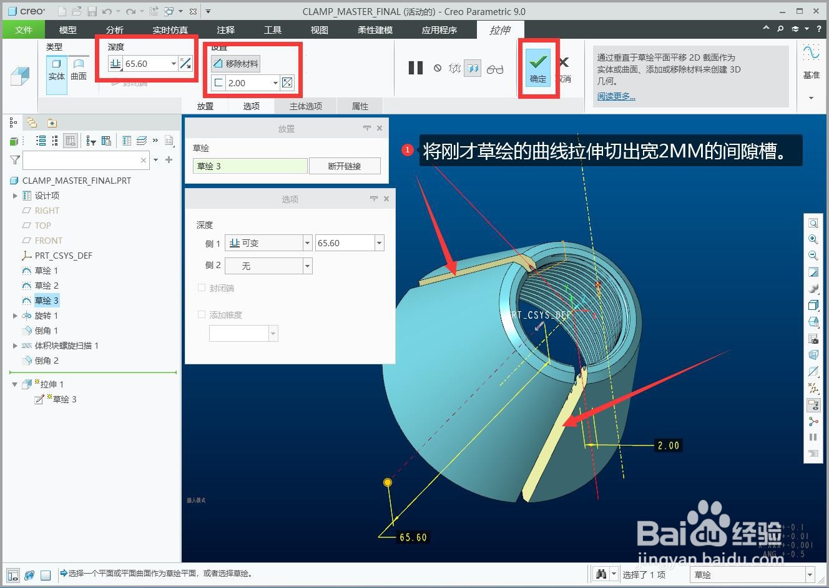829x588 pixels.
Task: Switch to the 模型 ribbon tab
Action: 67,29
